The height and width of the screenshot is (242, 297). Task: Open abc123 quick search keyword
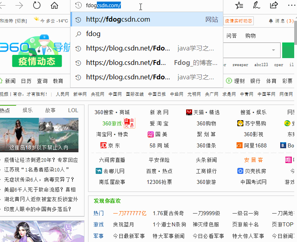click(x=261, y=65)
